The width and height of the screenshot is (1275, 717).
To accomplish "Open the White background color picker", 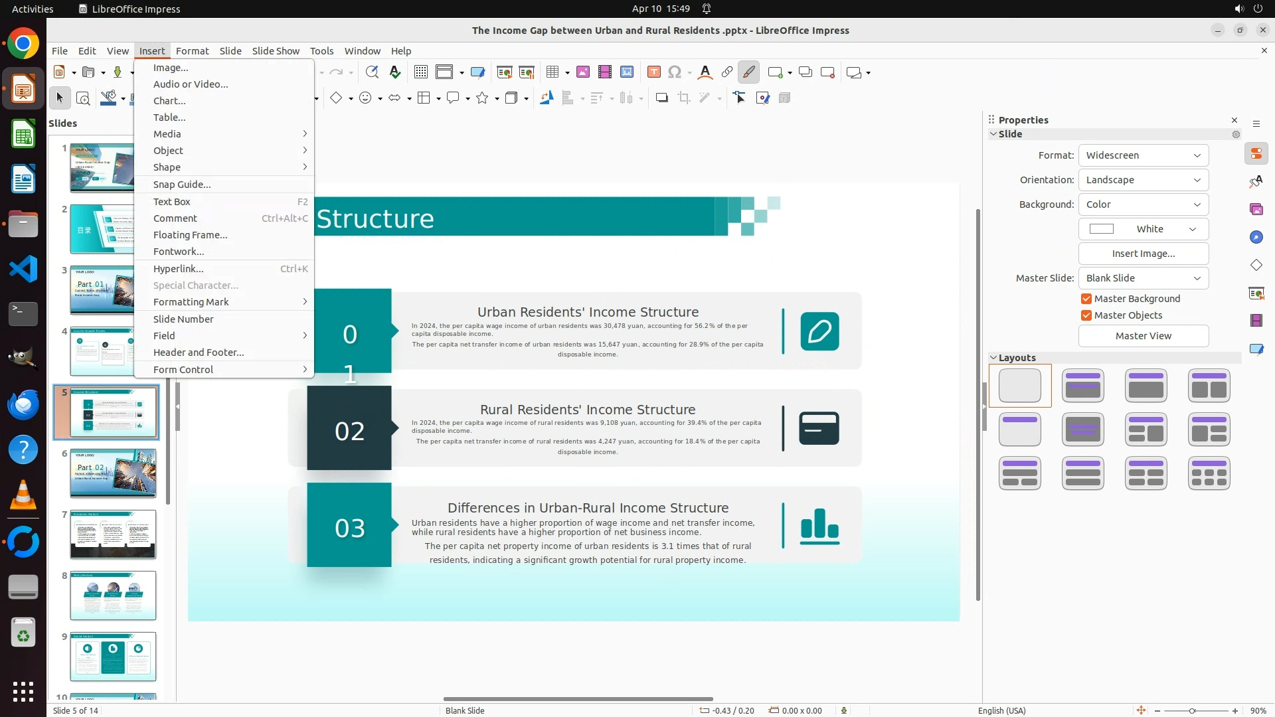I will (x=1143, y=229).
